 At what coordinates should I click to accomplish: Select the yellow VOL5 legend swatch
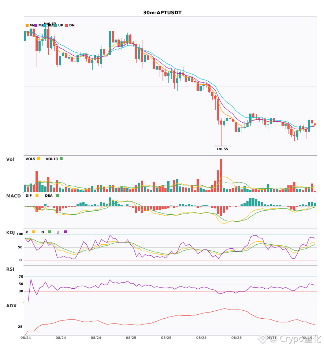tap(38, 159)
